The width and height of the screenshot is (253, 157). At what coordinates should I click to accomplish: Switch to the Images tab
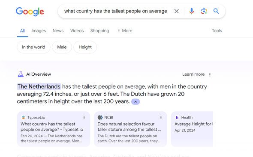point(39,31)
